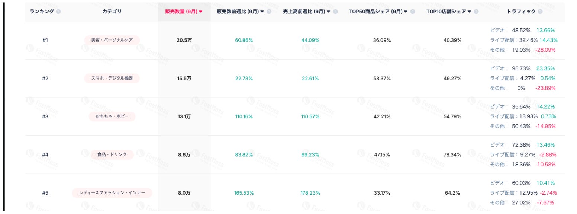
Task: Sort by 販売数量 using red arrow
Action: pyautogui.click(x=201, y=12)
